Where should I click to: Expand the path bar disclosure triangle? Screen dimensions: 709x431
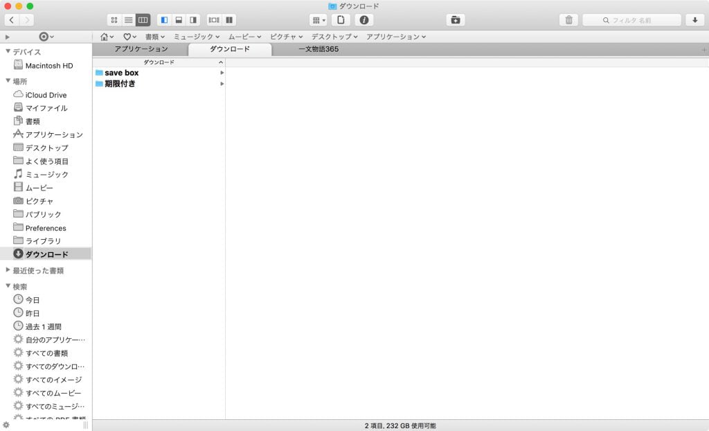(x=7, y=37)
